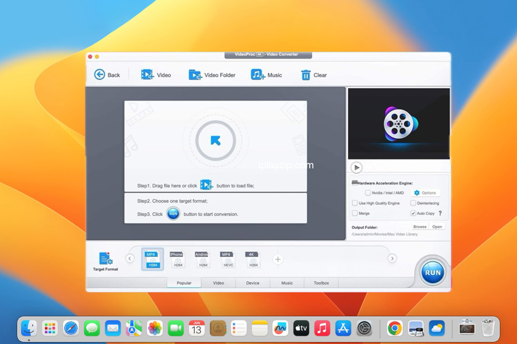Screen dimensions: 517x344
Task: Select 4K H264 format preset
Action: (253, 259)
